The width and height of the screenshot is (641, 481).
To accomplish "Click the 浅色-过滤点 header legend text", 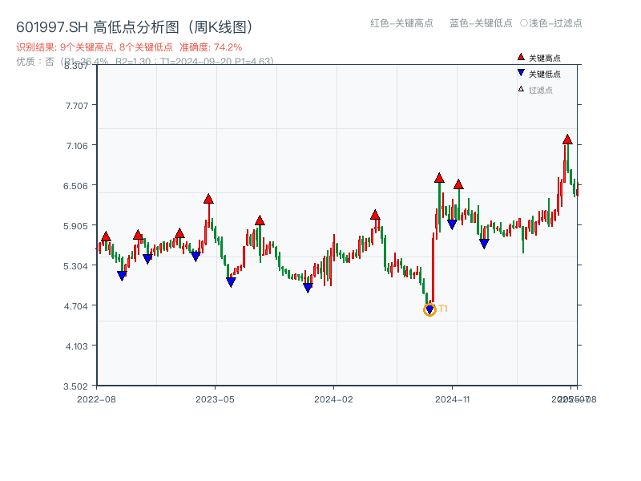I will click(x=551, y=23).
